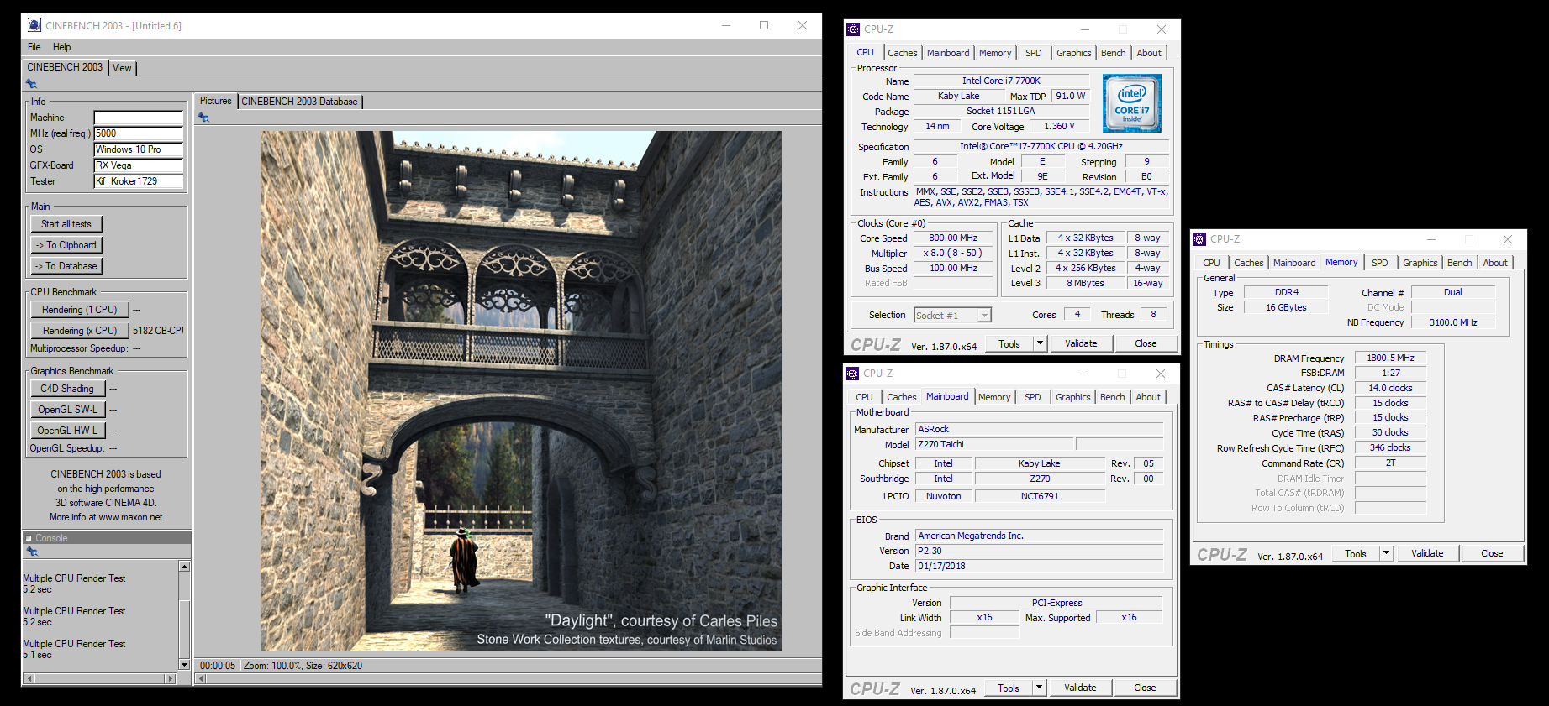The image size is (1549, 706).
Task: Click the Intel Core i7 logo badge
Action: [x=1132, y=103]
